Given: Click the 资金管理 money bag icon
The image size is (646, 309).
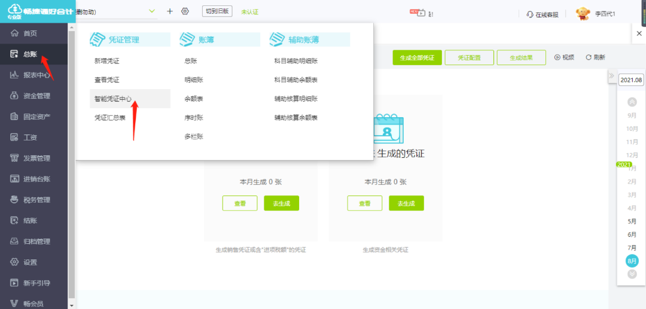Looking at the screenshot, I should click(14, 96).
